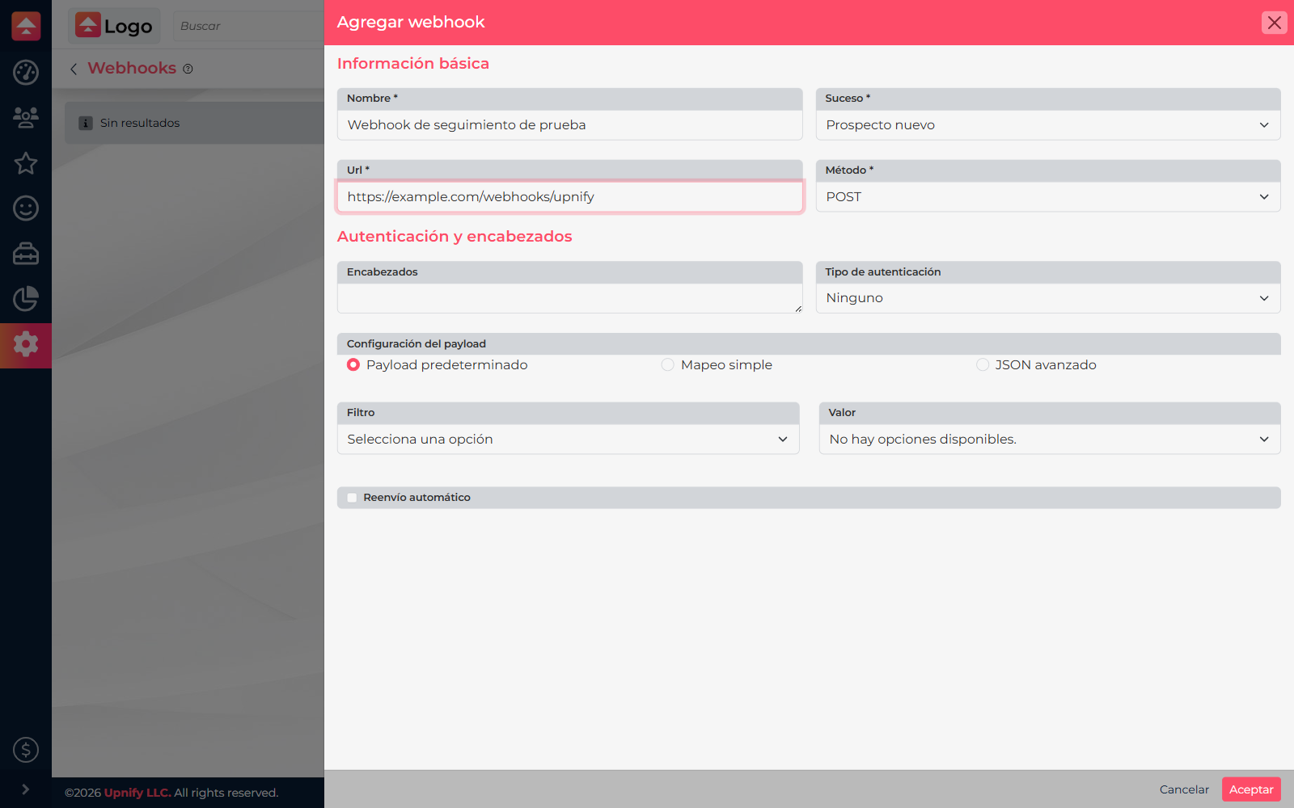Click the Webhooks page title

(132, 69)
